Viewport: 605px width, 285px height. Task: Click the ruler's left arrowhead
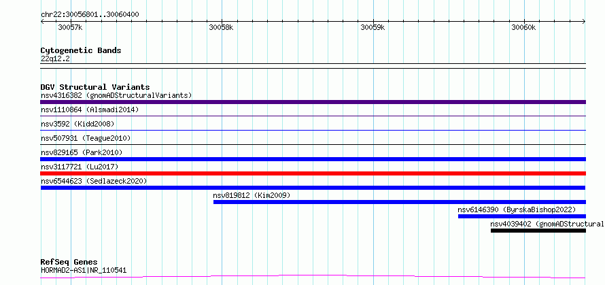42,22
